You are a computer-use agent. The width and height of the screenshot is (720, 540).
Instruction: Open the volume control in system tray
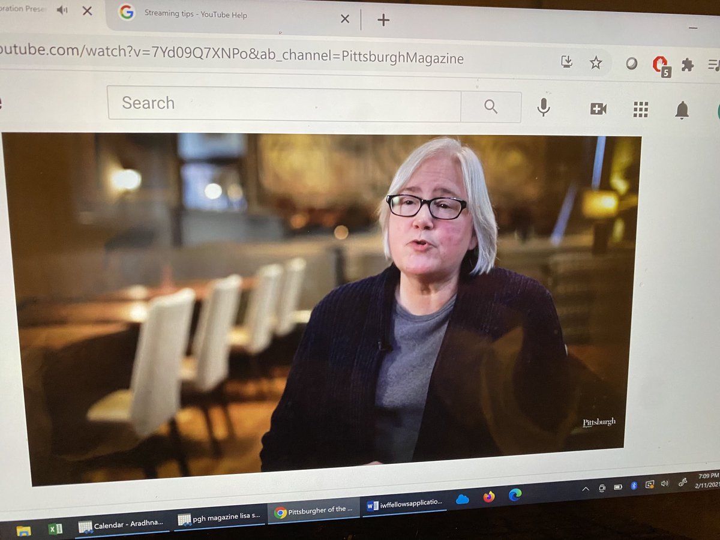[664, 483]
